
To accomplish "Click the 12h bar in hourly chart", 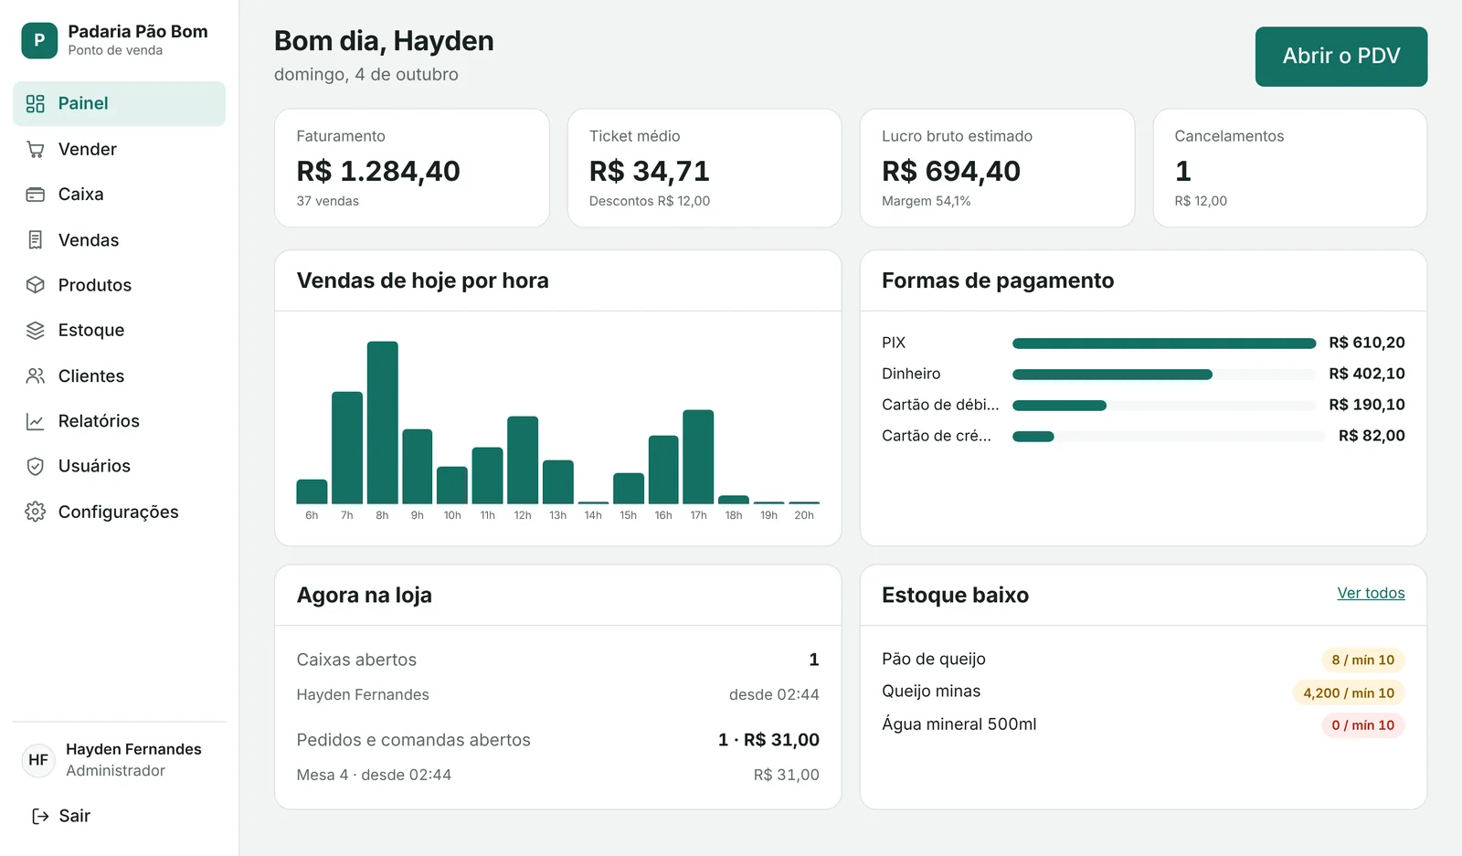I will pyautogui.click(x=523, y=460).
